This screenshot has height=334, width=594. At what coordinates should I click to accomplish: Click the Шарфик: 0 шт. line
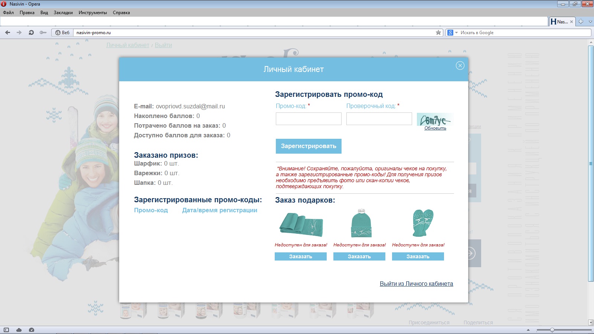point(156,163)
